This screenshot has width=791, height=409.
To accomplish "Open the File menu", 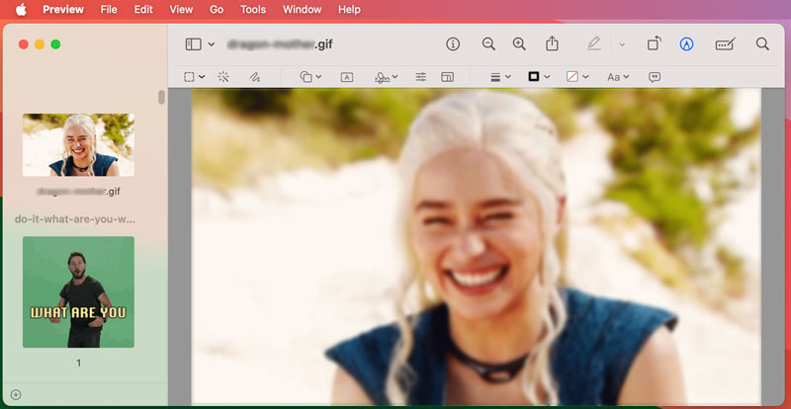I will 109,10.
